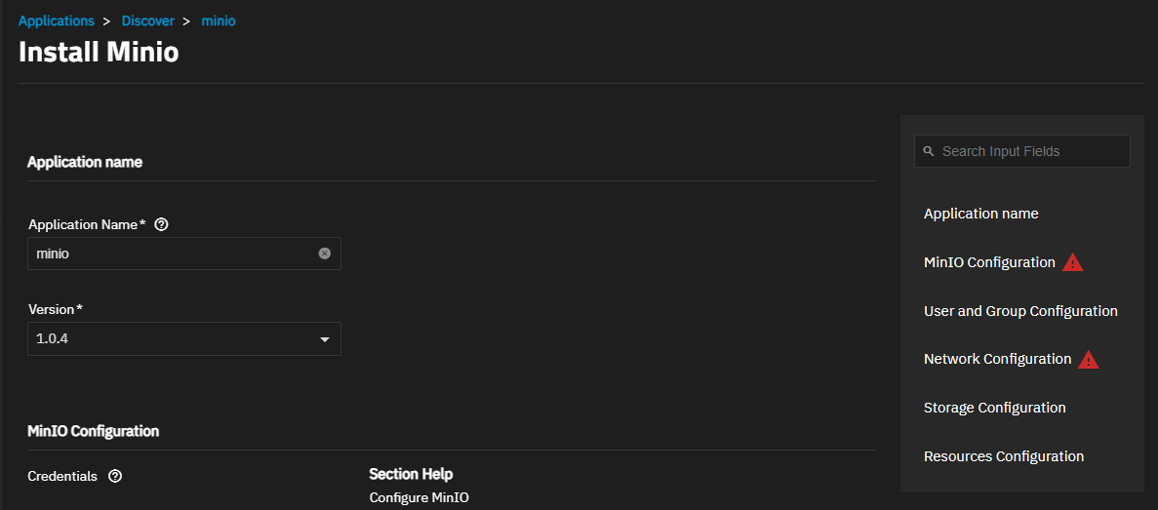Open the Applications breadcrumb link
This screenshot has width=1158, height=510.
57,20
